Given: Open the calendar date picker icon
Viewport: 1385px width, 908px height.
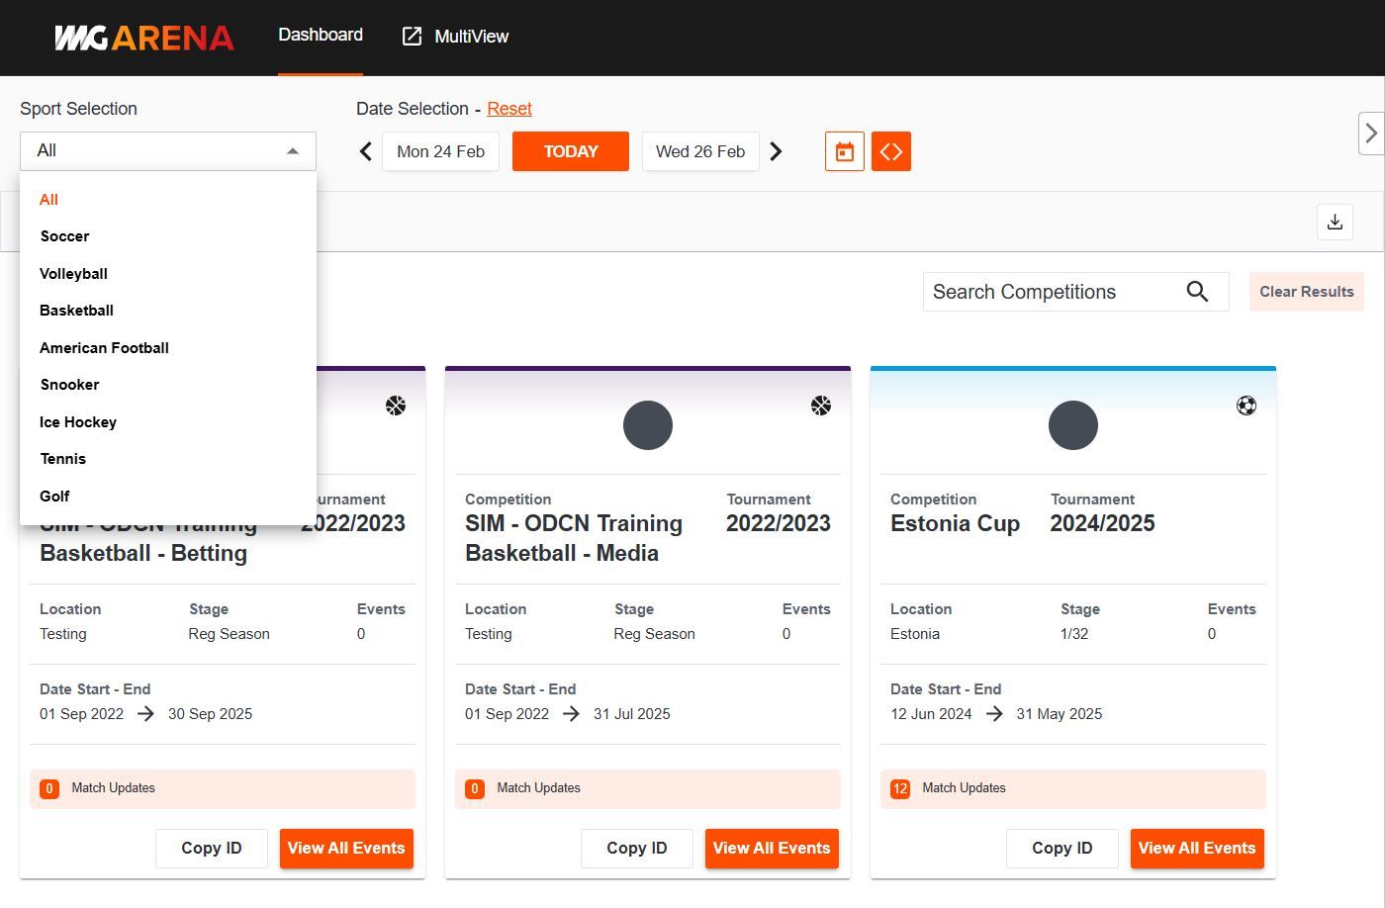Looking at the screenshot, I should (844, 151).
